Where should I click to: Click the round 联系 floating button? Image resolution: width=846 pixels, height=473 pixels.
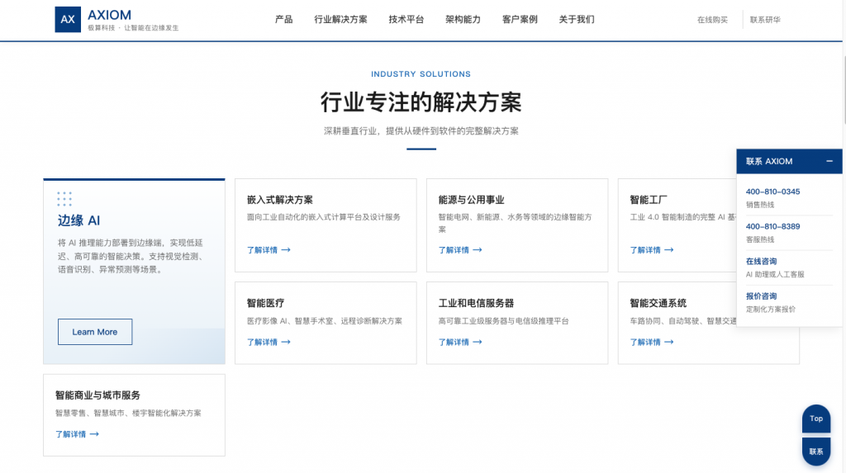[815, 452]
